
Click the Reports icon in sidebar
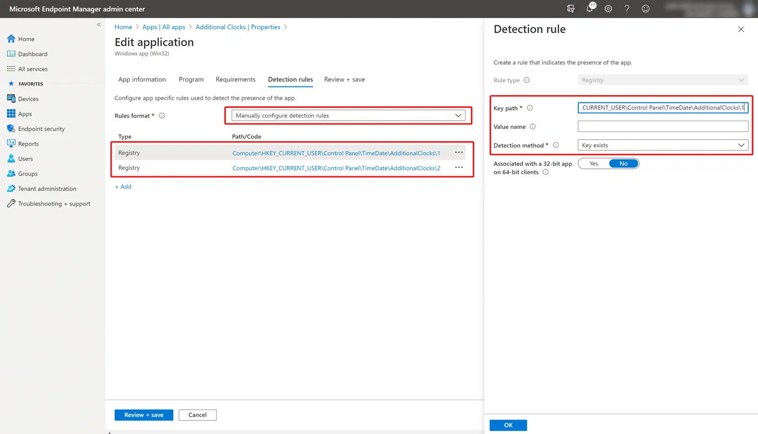(11, 143)
